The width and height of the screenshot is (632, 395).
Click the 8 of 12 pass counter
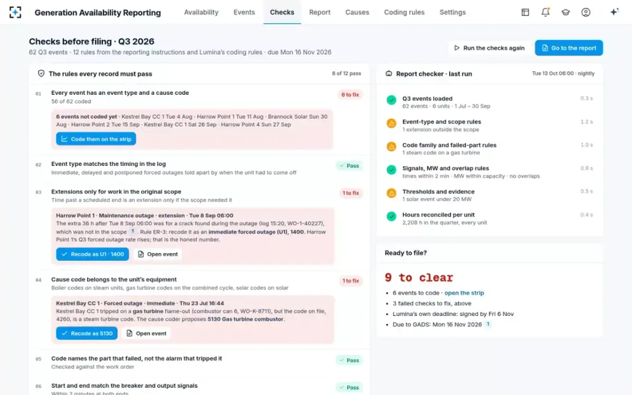pos(347,74)
